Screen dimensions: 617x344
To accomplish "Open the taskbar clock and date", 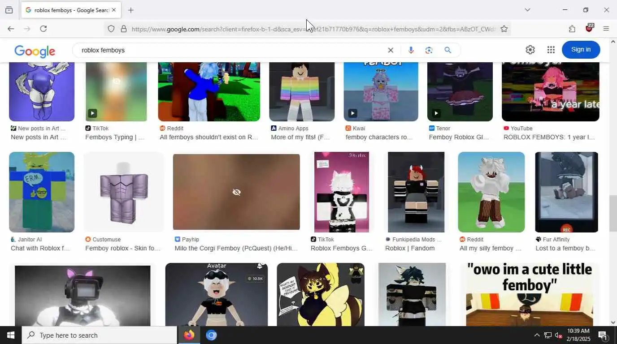I will pos(578,335).
